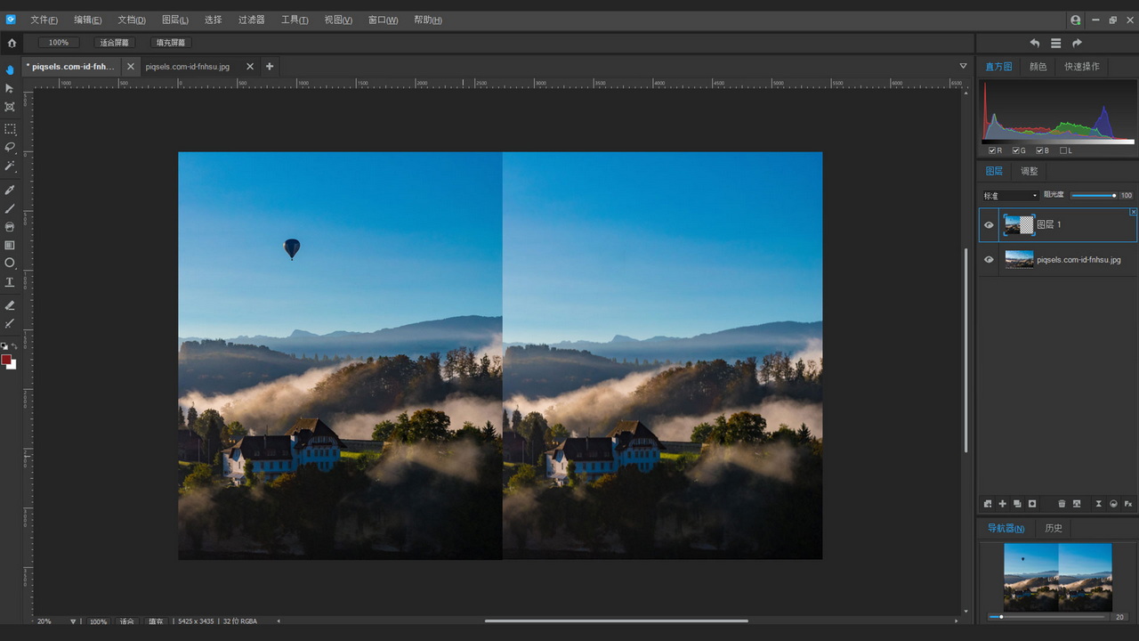Open layer effects with Fx icon
Viewport: 1139px width, 641px height.
(x=1128, y=504)
